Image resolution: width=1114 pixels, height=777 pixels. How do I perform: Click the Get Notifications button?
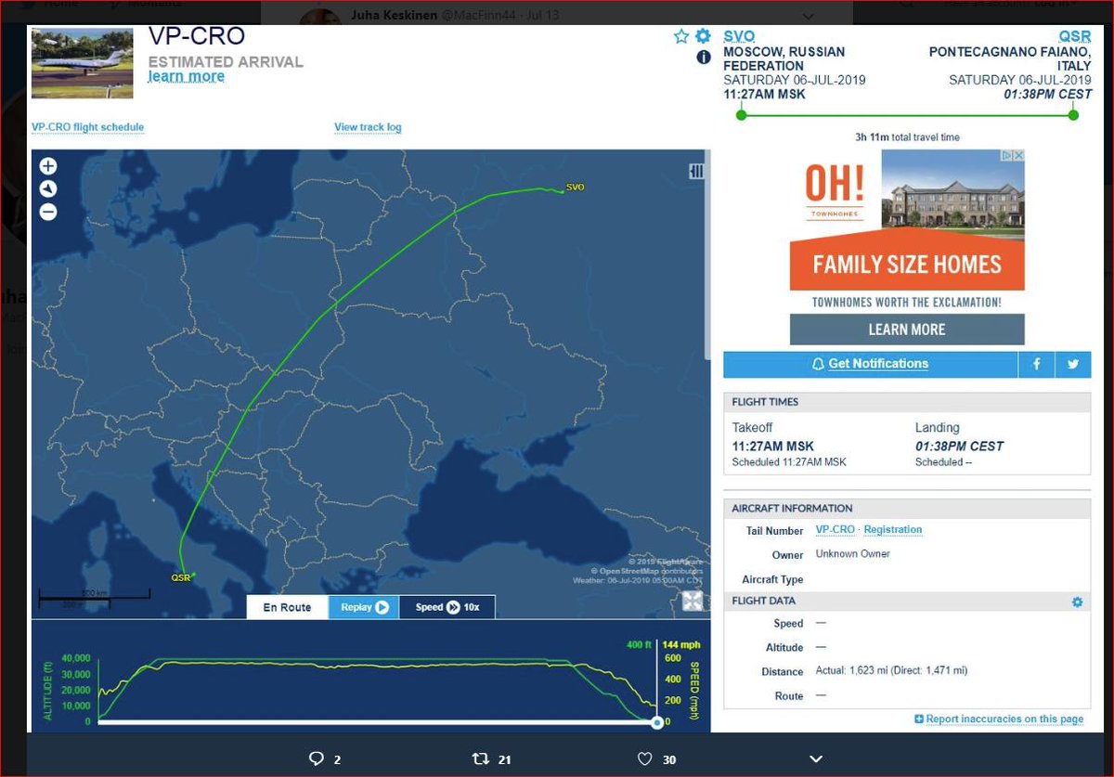click(870, 364)
